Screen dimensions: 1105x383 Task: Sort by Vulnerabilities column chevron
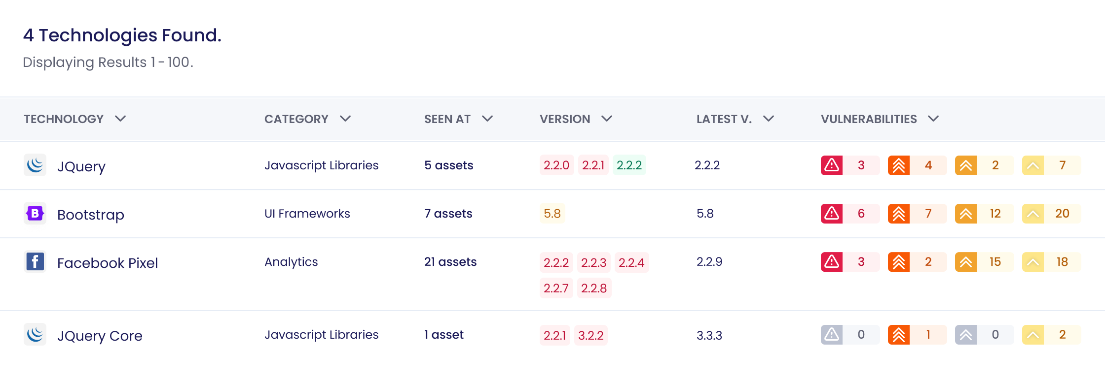[x=933, y=119]
